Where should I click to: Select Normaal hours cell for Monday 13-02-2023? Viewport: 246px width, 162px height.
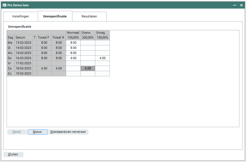coord(73,43)
